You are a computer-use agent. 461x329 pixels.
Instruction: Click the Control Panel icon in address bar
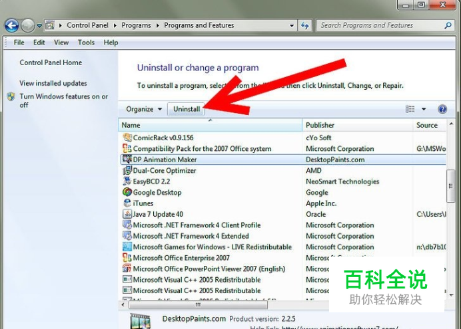tap(50, 25)
